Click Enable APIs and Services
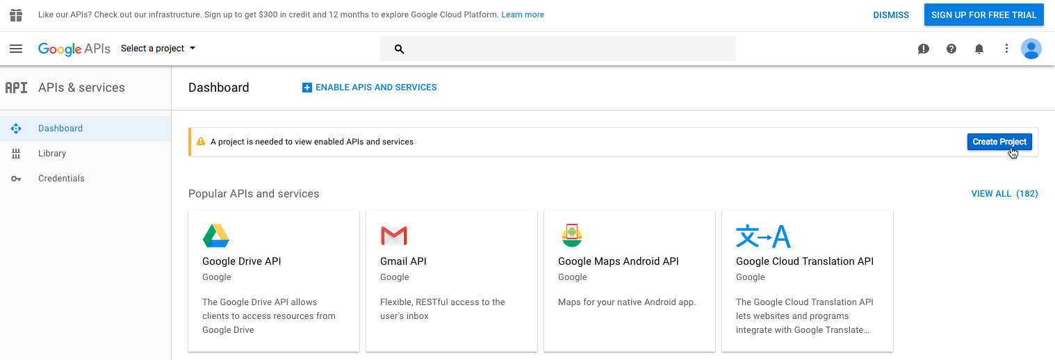The width and height of the screenshot is (1055, 360). tap(370, 88)
